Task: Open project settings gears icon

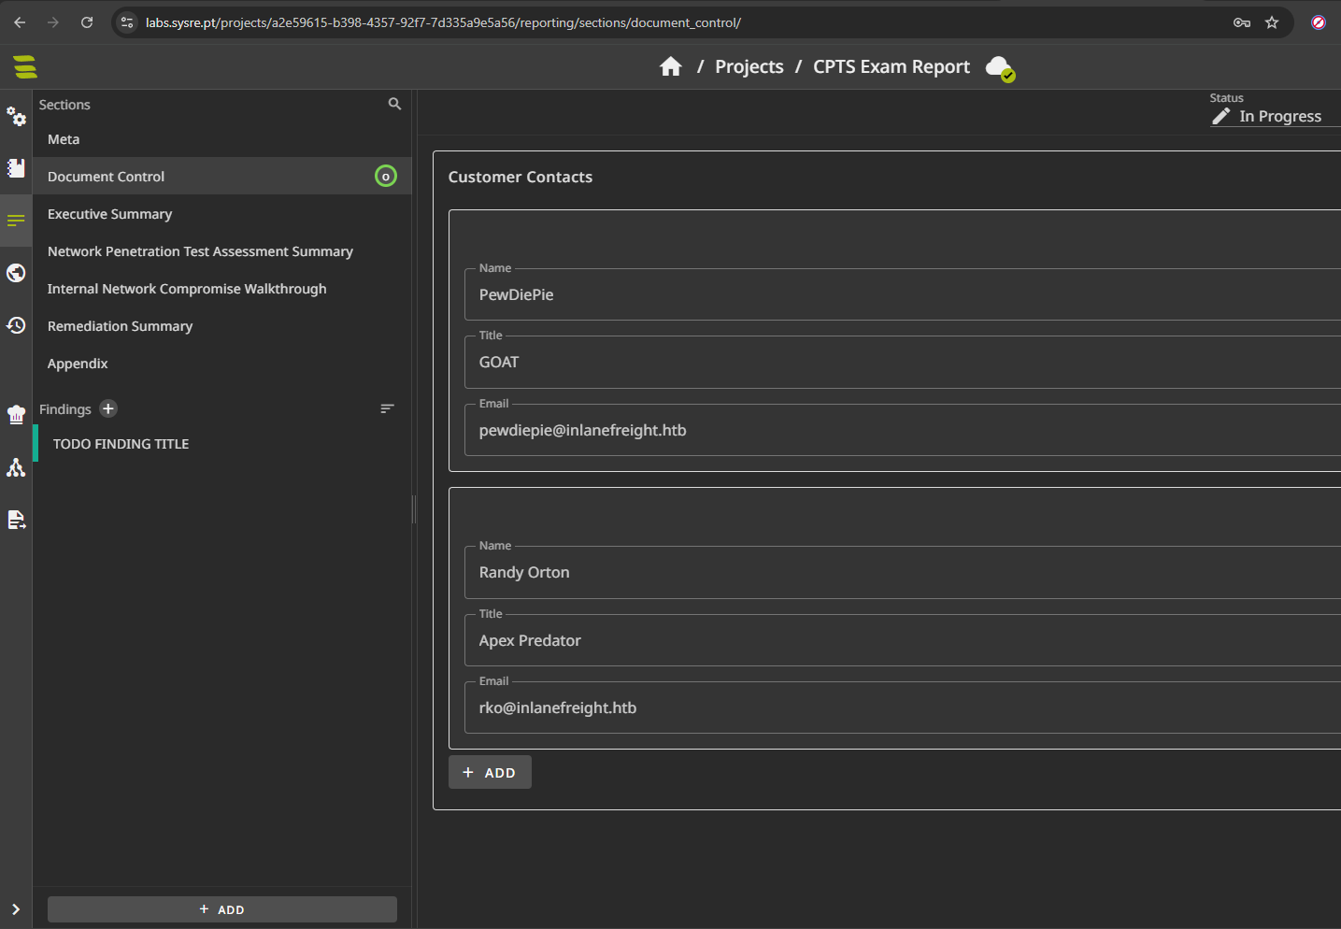Action: [x=16, y=117]
